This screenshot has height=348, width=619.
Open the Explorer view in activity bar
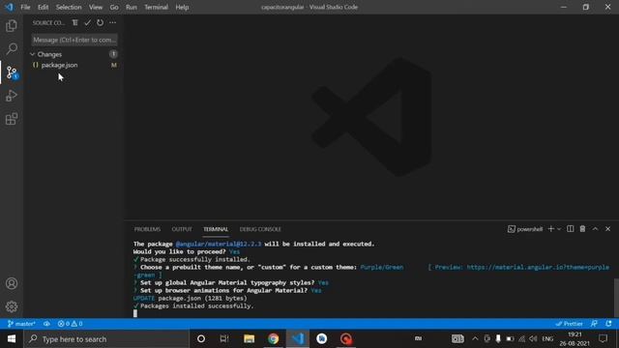12,26
